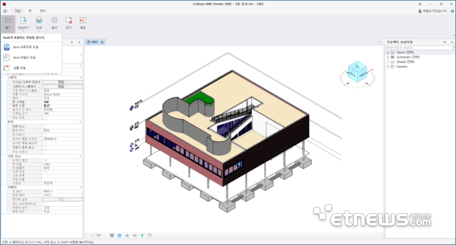Click the red CADian application logo icon
The height and width of the screenshot is (245, 456).
pyautogui.click(x=4, y=4)
